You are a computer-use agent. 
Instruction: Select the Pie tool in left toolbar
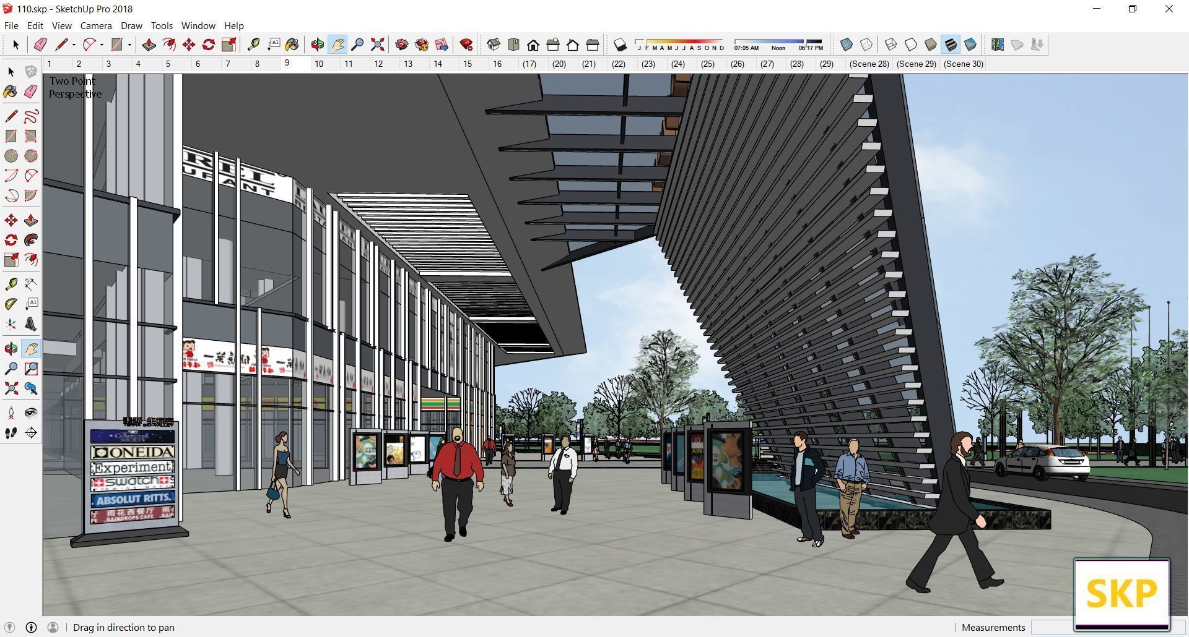(x=30, y=195)
